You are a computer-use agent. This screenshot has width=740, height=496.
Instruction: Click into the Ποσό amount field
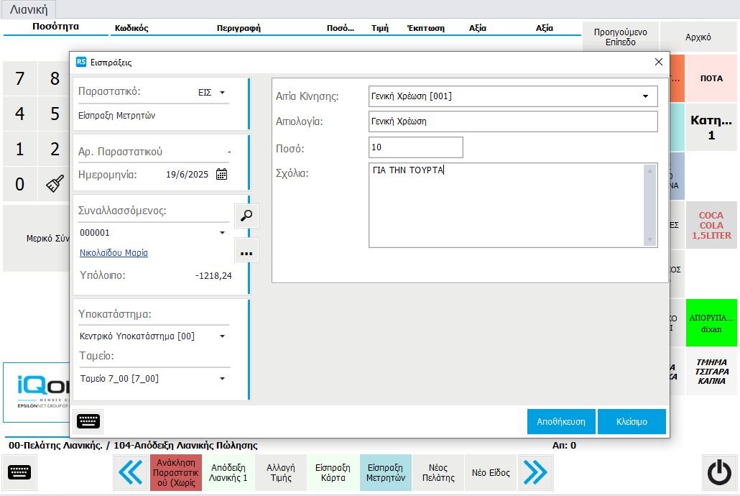(x=415, y=147)
